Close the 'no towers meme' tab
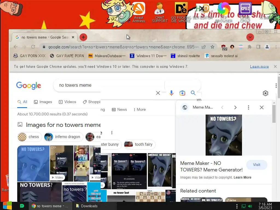This screenshot has width=280, height=210. pyautogui.click(x=73, y=37)
